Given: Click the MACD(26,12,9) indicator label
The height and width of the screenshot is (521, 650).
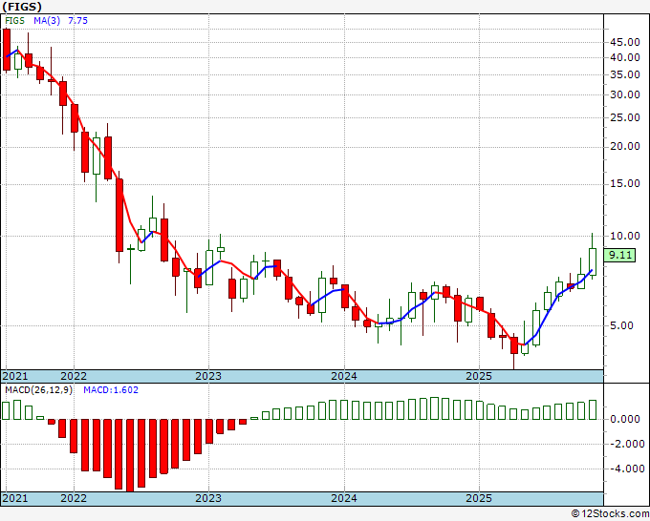Looking at the screenshot, I should [38, 390].
